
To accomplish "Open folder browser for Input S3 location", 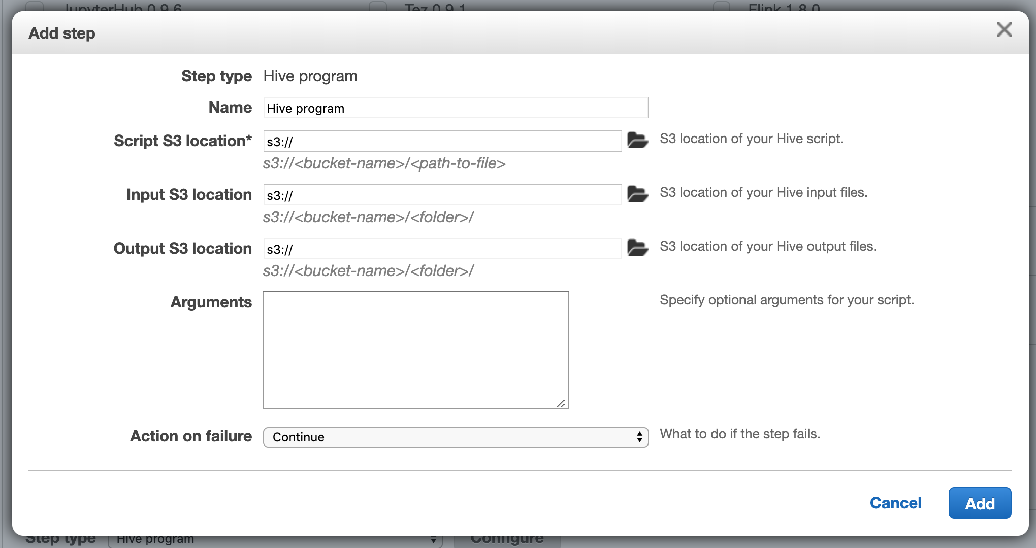I will click(637, 194).
